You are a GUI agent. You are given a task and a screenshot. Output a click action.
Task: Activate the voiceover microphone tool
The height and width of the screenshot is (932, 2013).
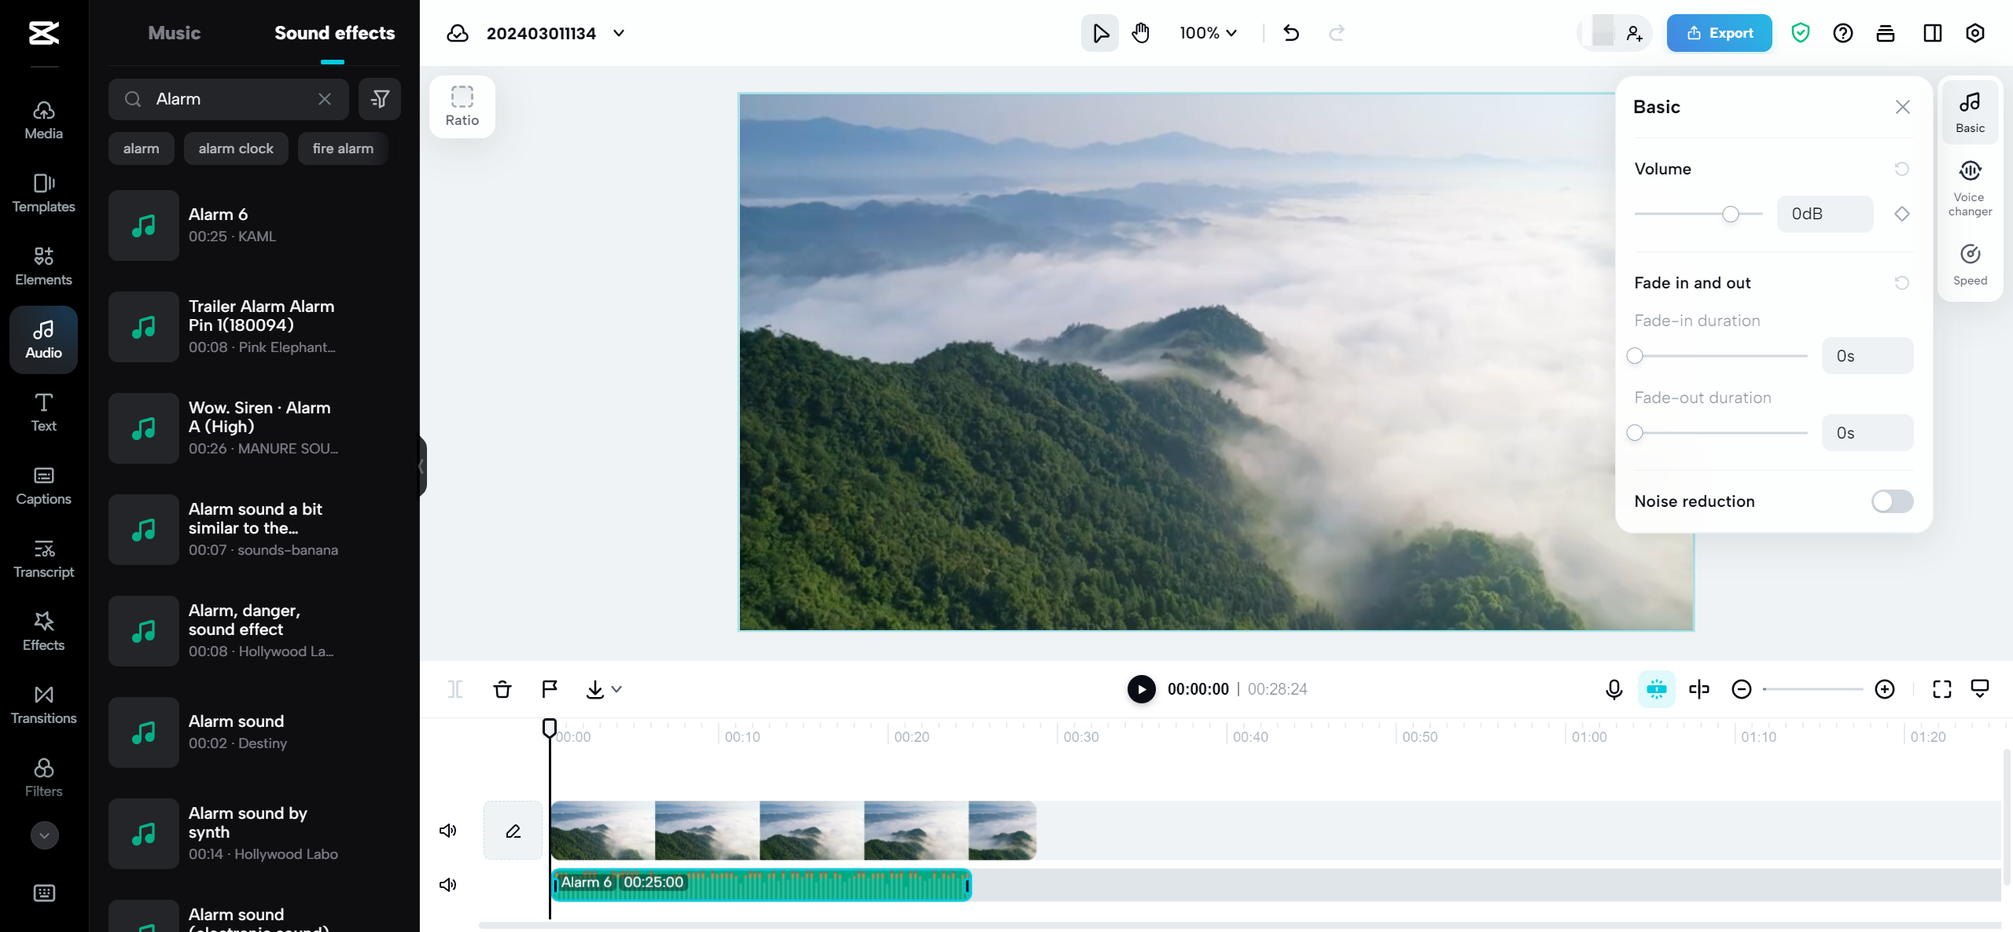click(1614, 689)
